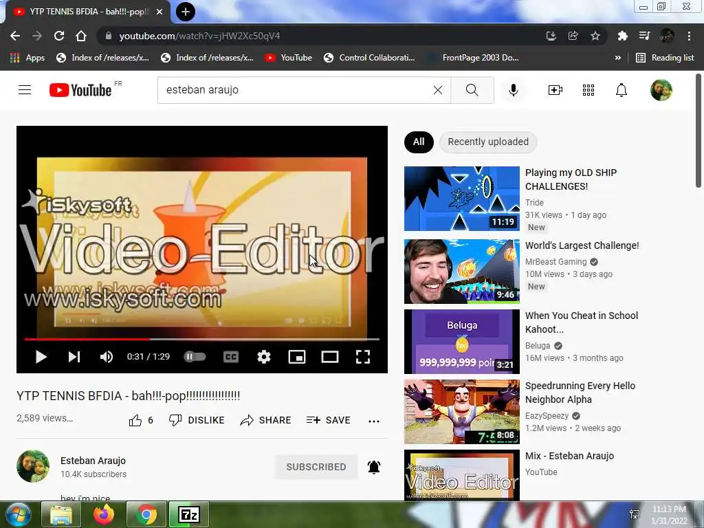Reload the current page

[x=59, y=36]
